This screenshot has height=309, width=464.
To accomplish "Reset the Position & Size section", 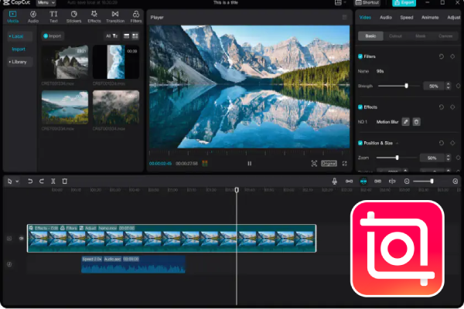I will click(x=442, y=143).
